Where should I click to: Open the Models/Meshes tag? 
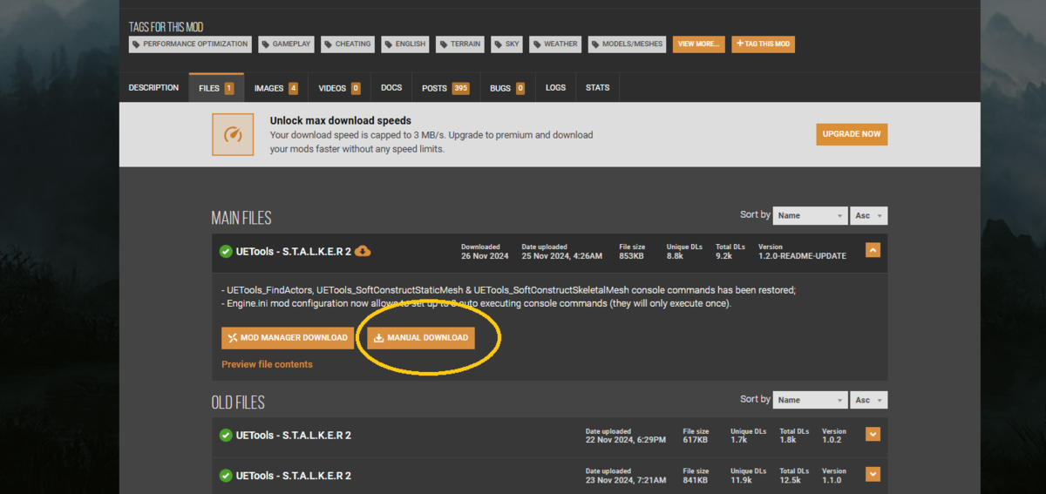tap(628, 44)
